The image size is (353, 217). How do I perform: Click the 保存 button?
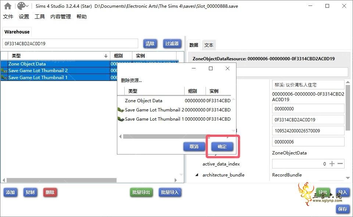[x=343, y=209]
